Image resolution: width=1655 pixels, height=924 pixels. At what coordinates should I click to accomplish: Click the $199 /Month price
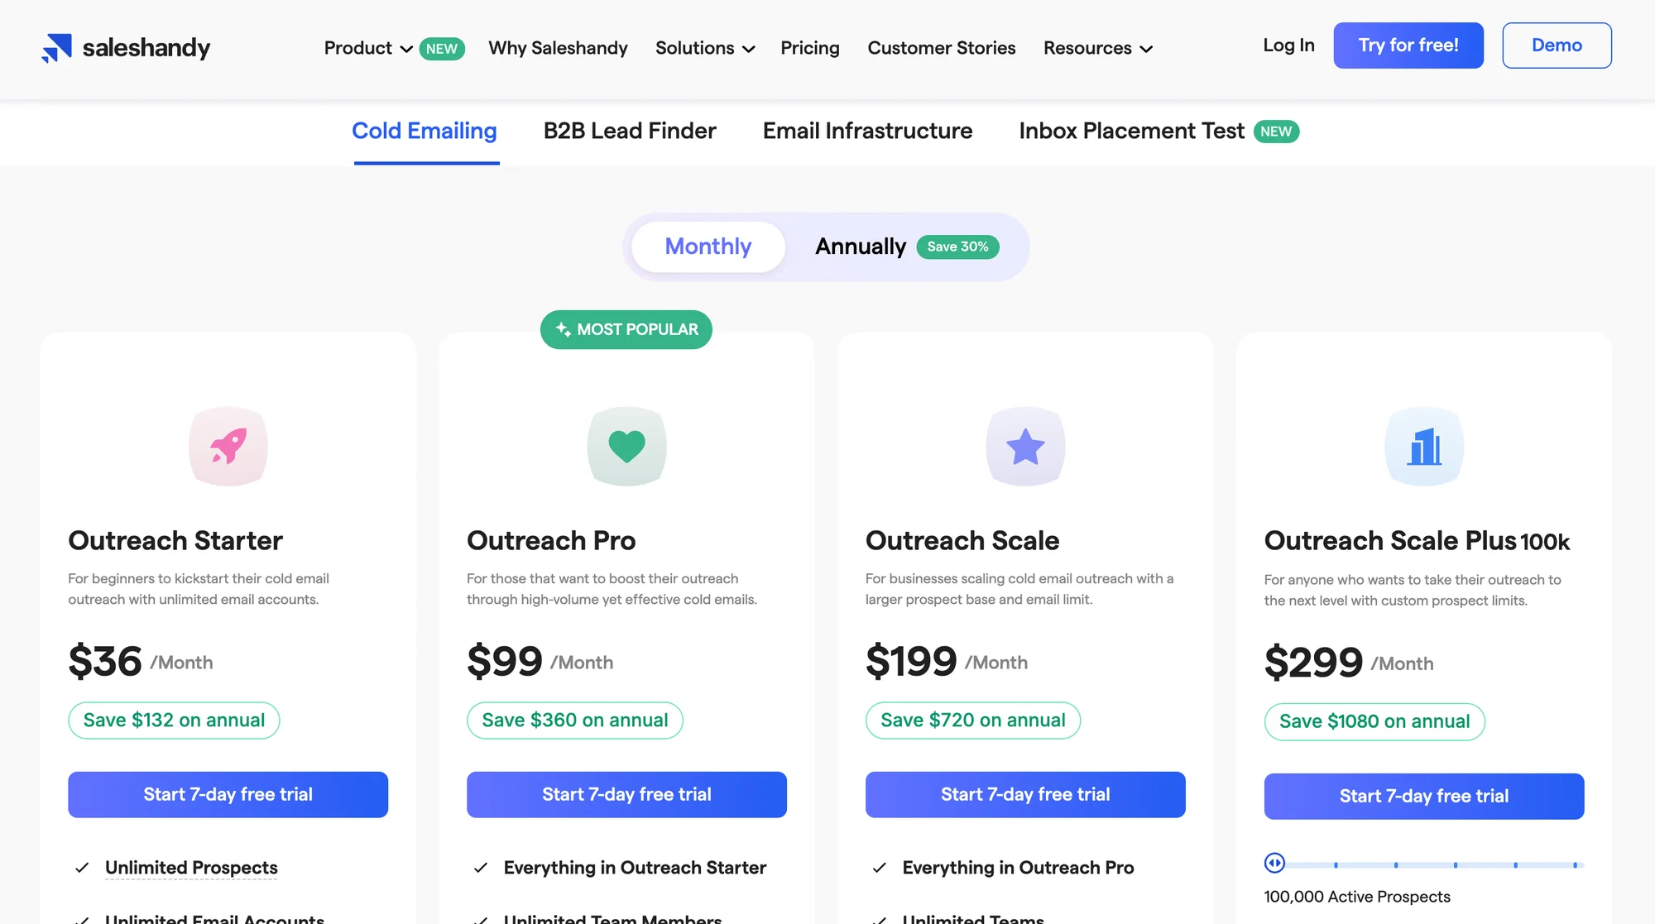[x=947, y=662]
